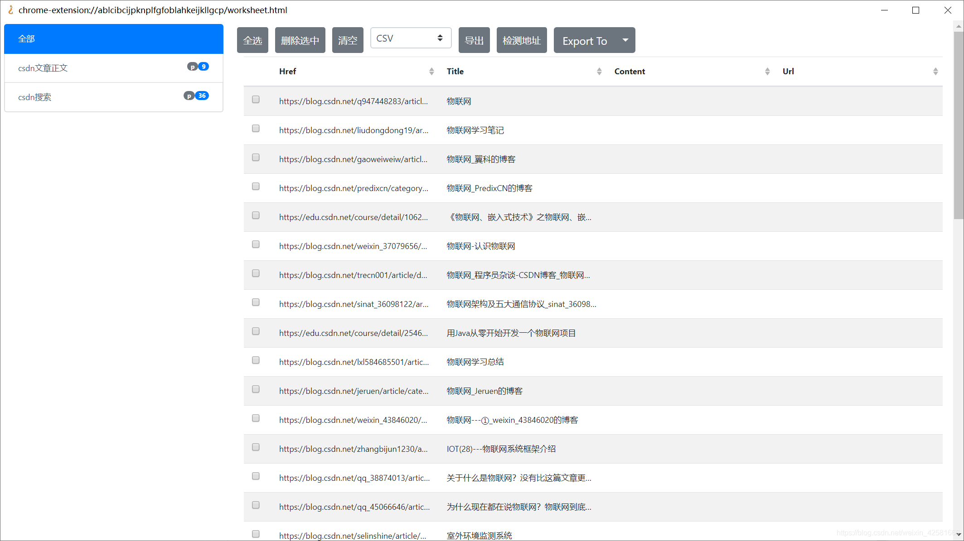Select the csdn文章正文 sidebar item
The height and width of the screenshot is (541, 964).
(114, 68)
